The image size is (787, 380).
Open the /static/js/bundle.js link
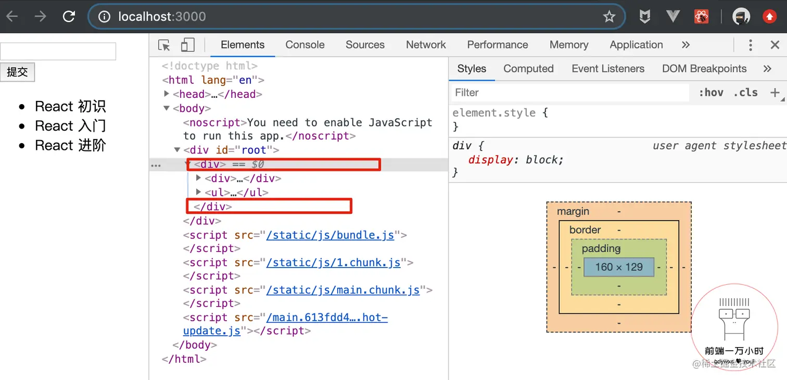(x=330, y=235)
